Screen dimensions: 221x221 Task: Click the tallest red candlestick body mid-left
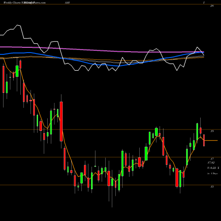(61, 122)
